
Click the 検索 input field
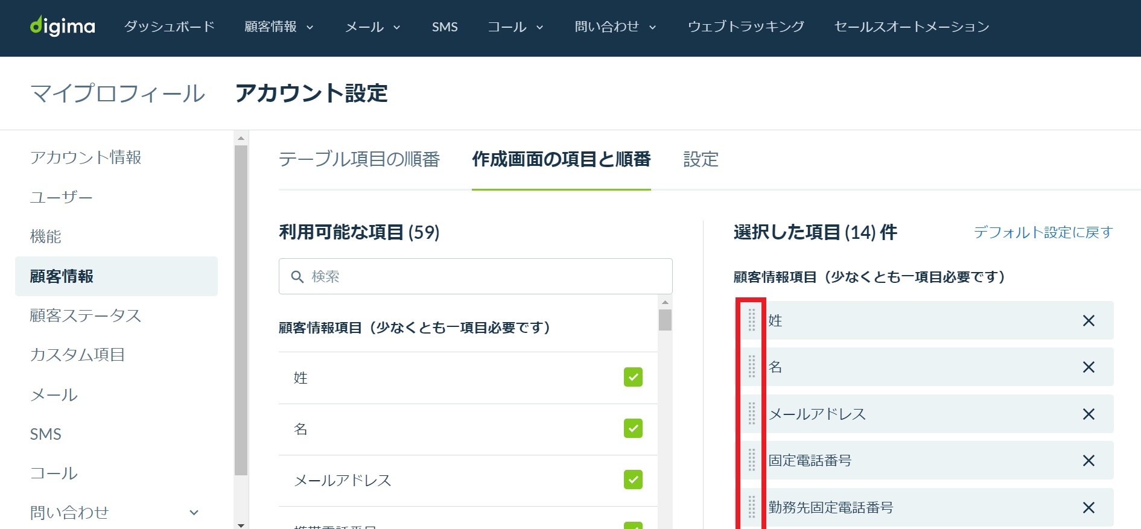(x=475, y=276)
